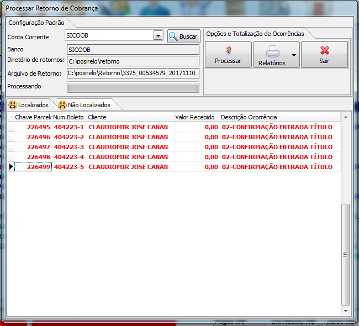
Task: Select cell 226498 in Chave Parcela
Action: (33, 157)
